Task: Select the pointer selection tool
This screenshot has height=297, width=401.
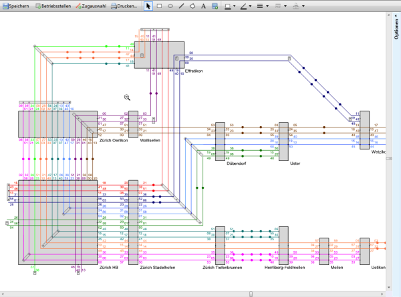Action: coord(148,5)
